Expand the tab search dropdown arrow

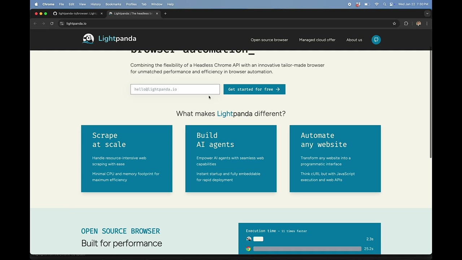pyautogui.click(x=427, y=13)
